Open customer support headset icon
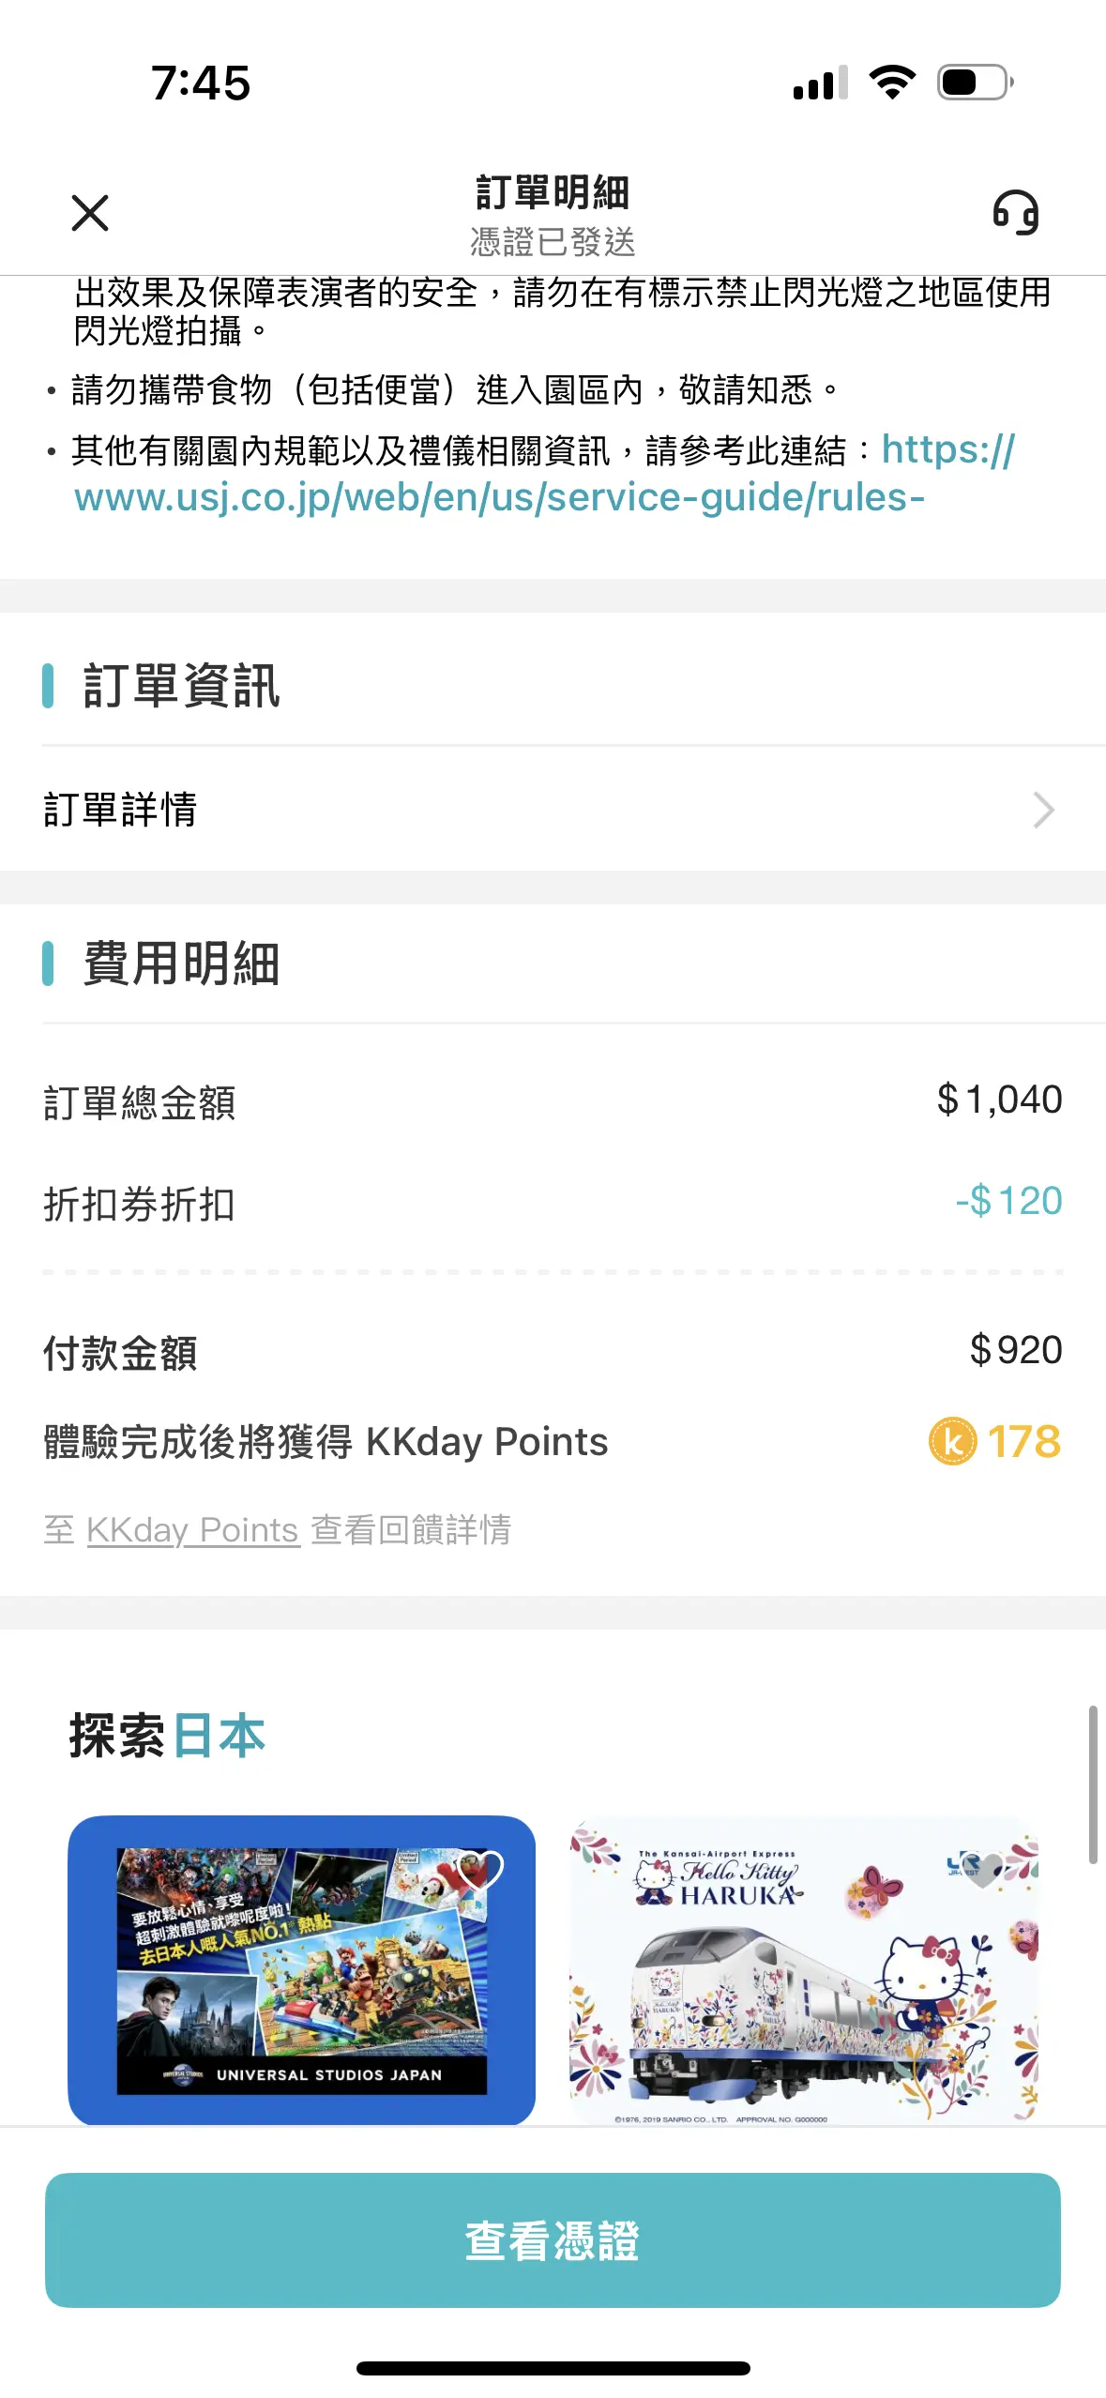 pos(1016,213)
